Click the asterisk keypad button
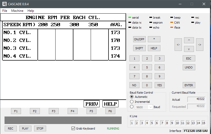211x134 pixels. pyautogui.click(x=154, y=39)
